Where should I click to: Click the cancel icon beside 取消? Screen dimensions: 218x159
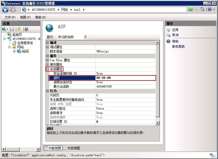[x=168, y=35]
